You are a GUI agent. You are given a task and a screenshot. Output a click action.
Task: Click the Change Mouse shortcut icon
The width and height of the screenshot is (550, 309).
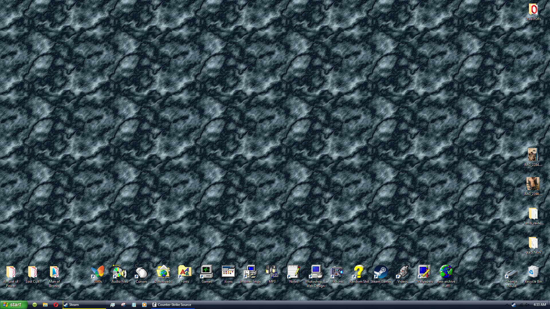(511, 273)
